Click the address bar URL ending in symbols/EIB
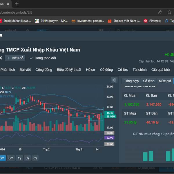Screen dimensions: 174x174 pos(16,12)
